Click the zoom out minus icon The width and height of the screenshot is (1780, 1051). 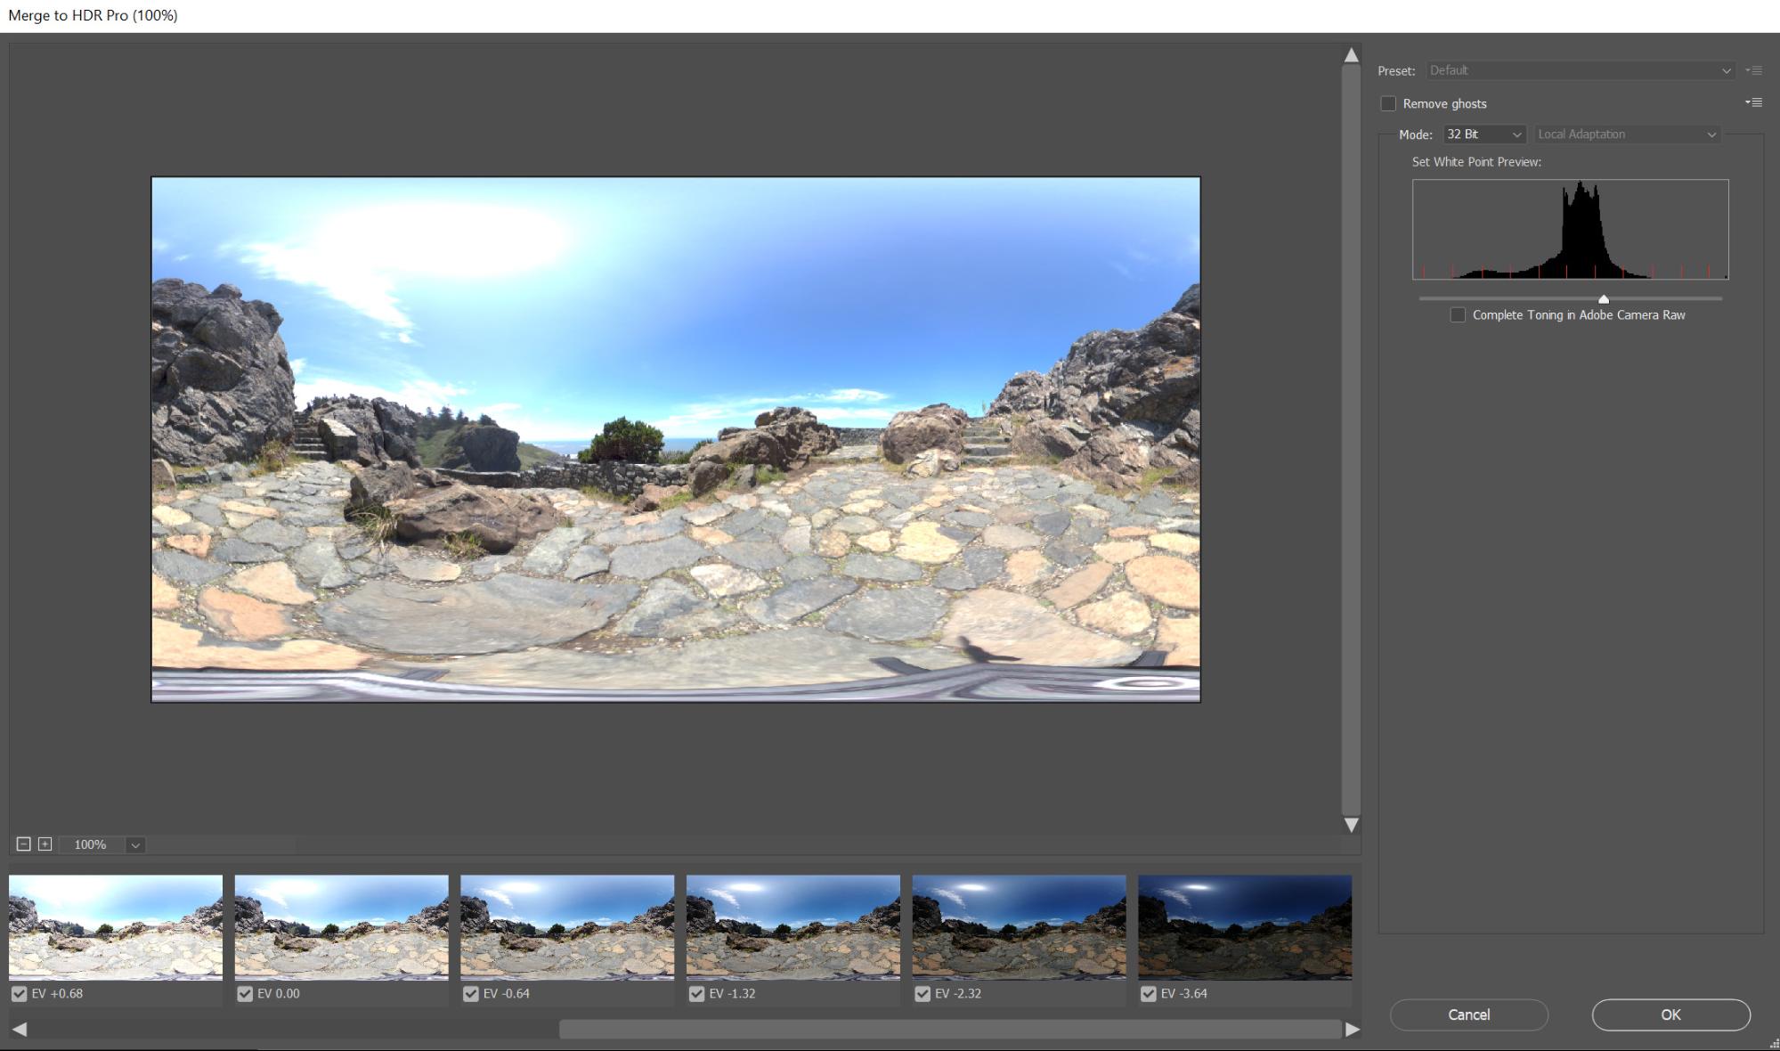click(24, 843)
